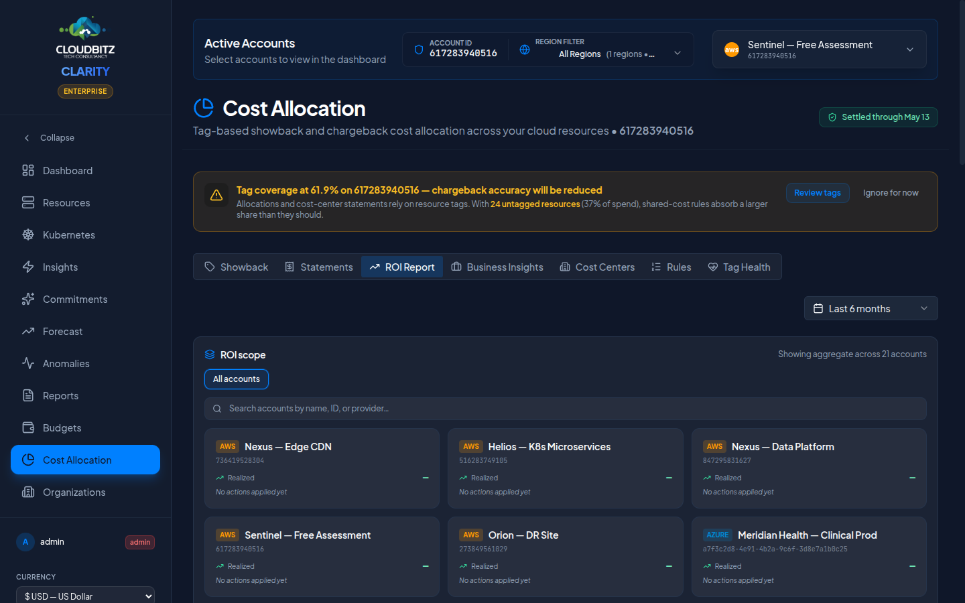965x603 pixels.
Task: Open the Showback tab
Action: pos(236,267)
